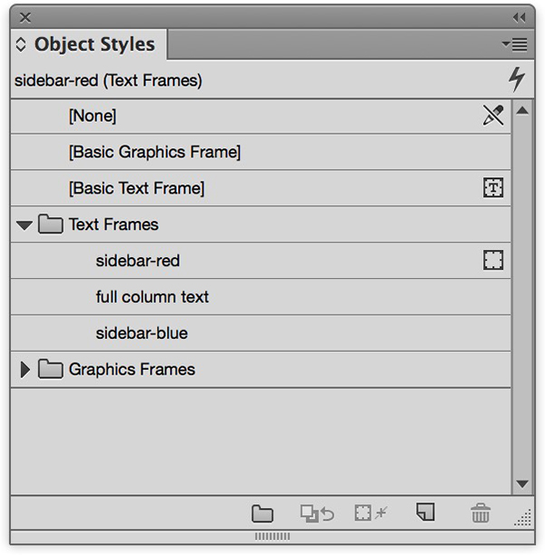Cycle panel view using arrows beside Object Styles
Screen dimensions: 545x558
pyautogui.click(x=21, y=45)
